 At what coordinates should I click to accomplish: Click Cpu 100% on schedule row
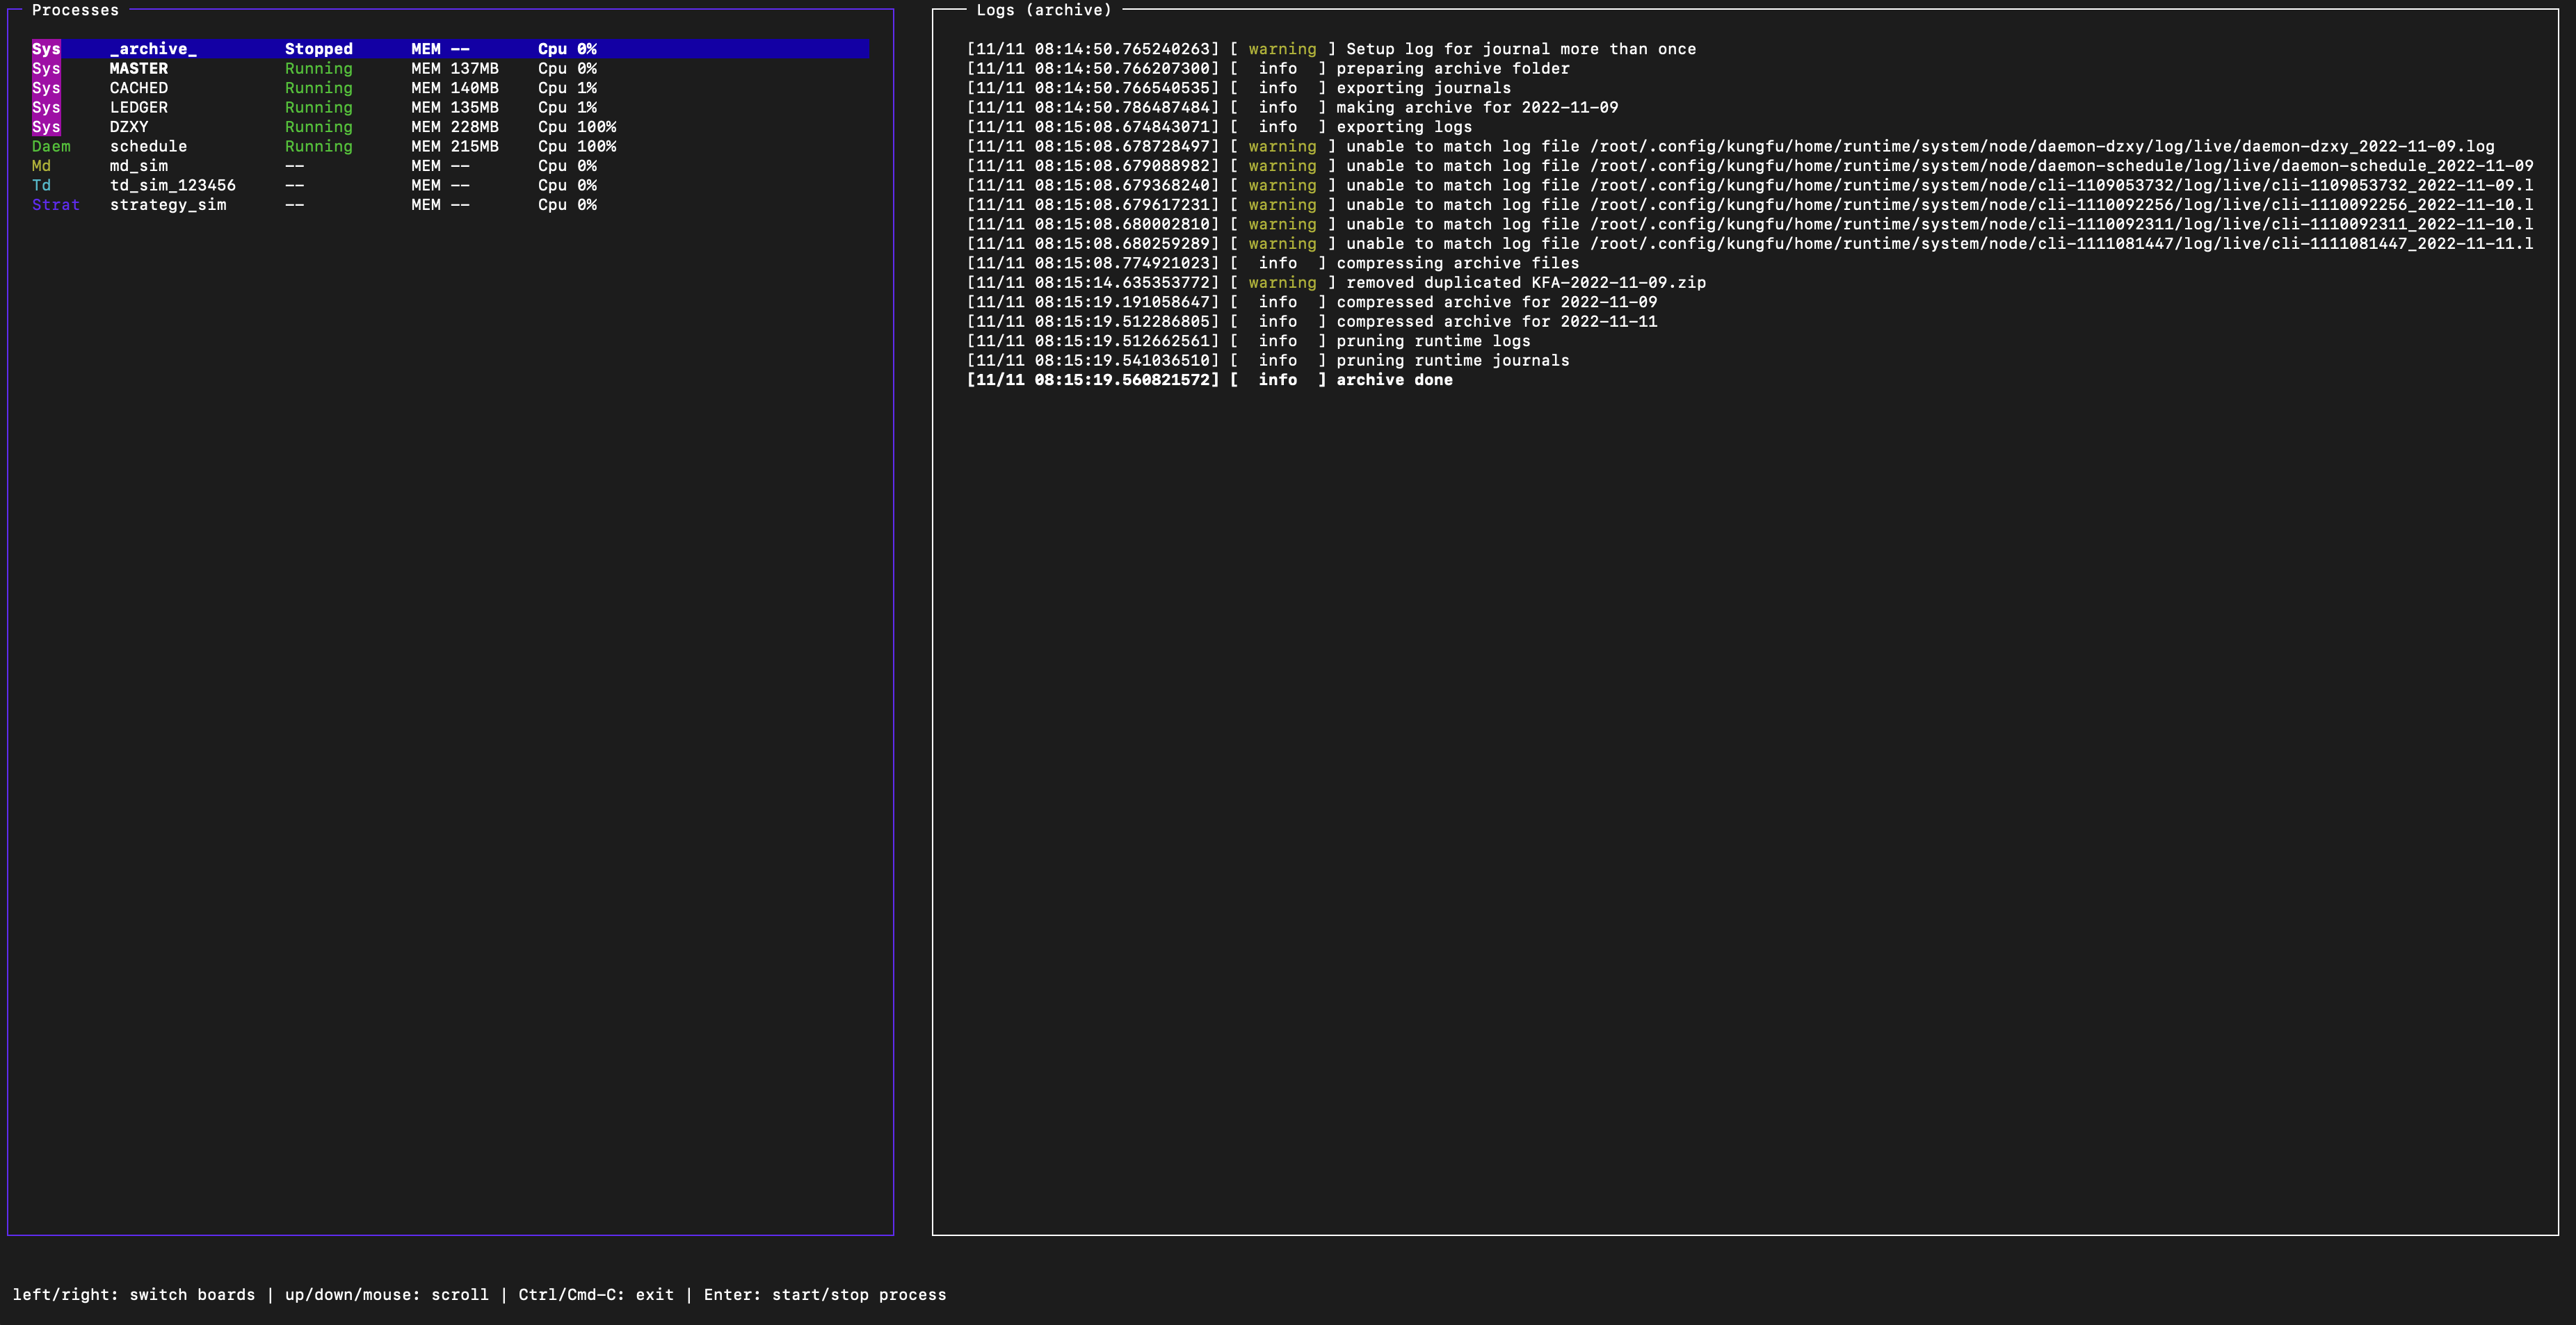[577, 147]
